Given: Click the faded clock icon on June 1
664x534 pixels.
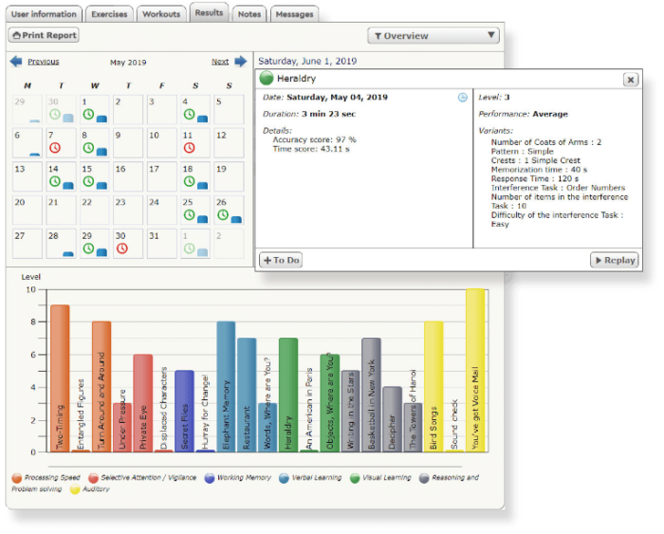Looking at the screenshot, I should click(x=189, y=249).
